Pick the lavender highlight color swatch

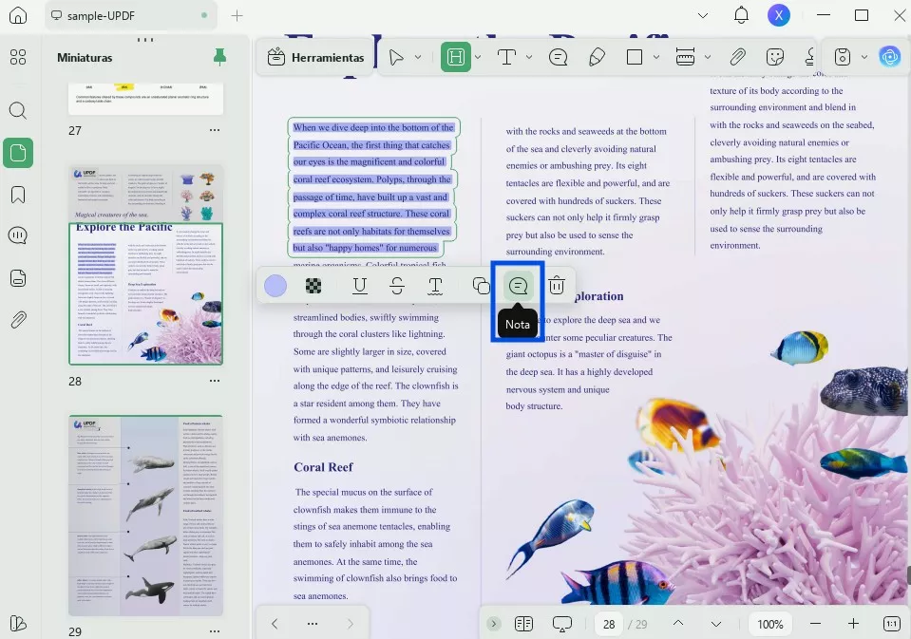[275, 286]
